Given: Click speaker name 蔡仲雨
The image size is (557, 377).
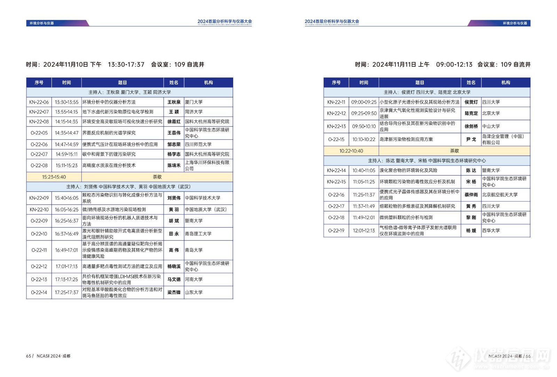Looking at the screenshot, I should pos(471,195).
